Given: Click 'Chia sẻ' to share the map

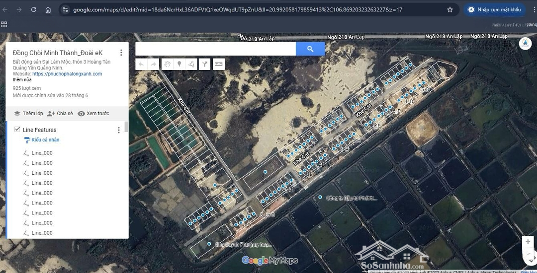Looking at the screenshot, I should pyautogui.click(x=60, y=114).
